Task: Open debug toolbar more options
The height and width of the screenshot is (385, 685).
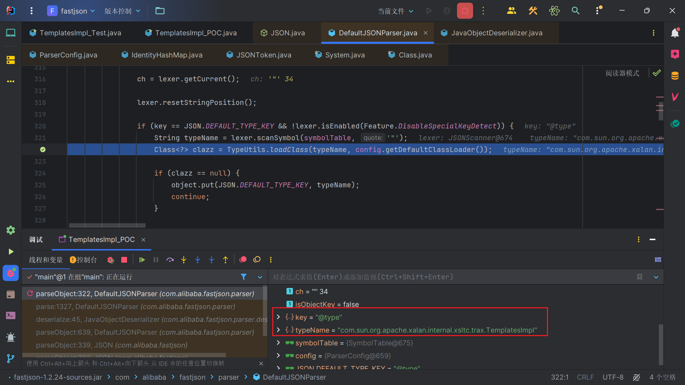Action: coord(271,260)
